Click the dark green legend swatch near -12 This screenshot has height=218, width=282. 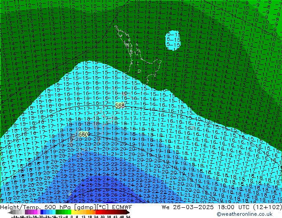[57, 212]
